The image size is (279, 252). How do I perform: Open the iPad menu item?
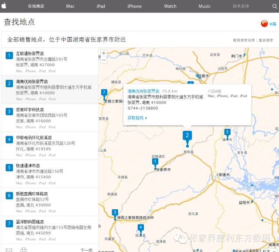(x=101, y=6)
